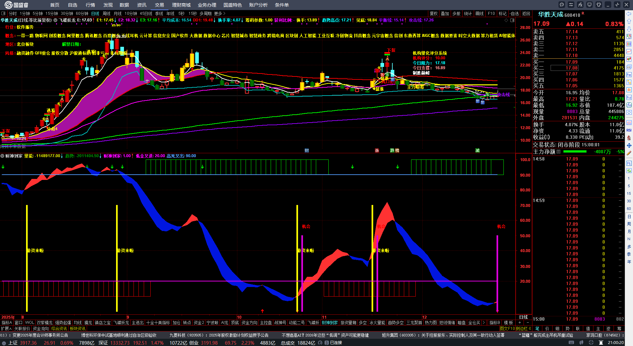Screen dimensions: 633x346
Task: Open the 理财商城 menu
Action: [181, 5]
